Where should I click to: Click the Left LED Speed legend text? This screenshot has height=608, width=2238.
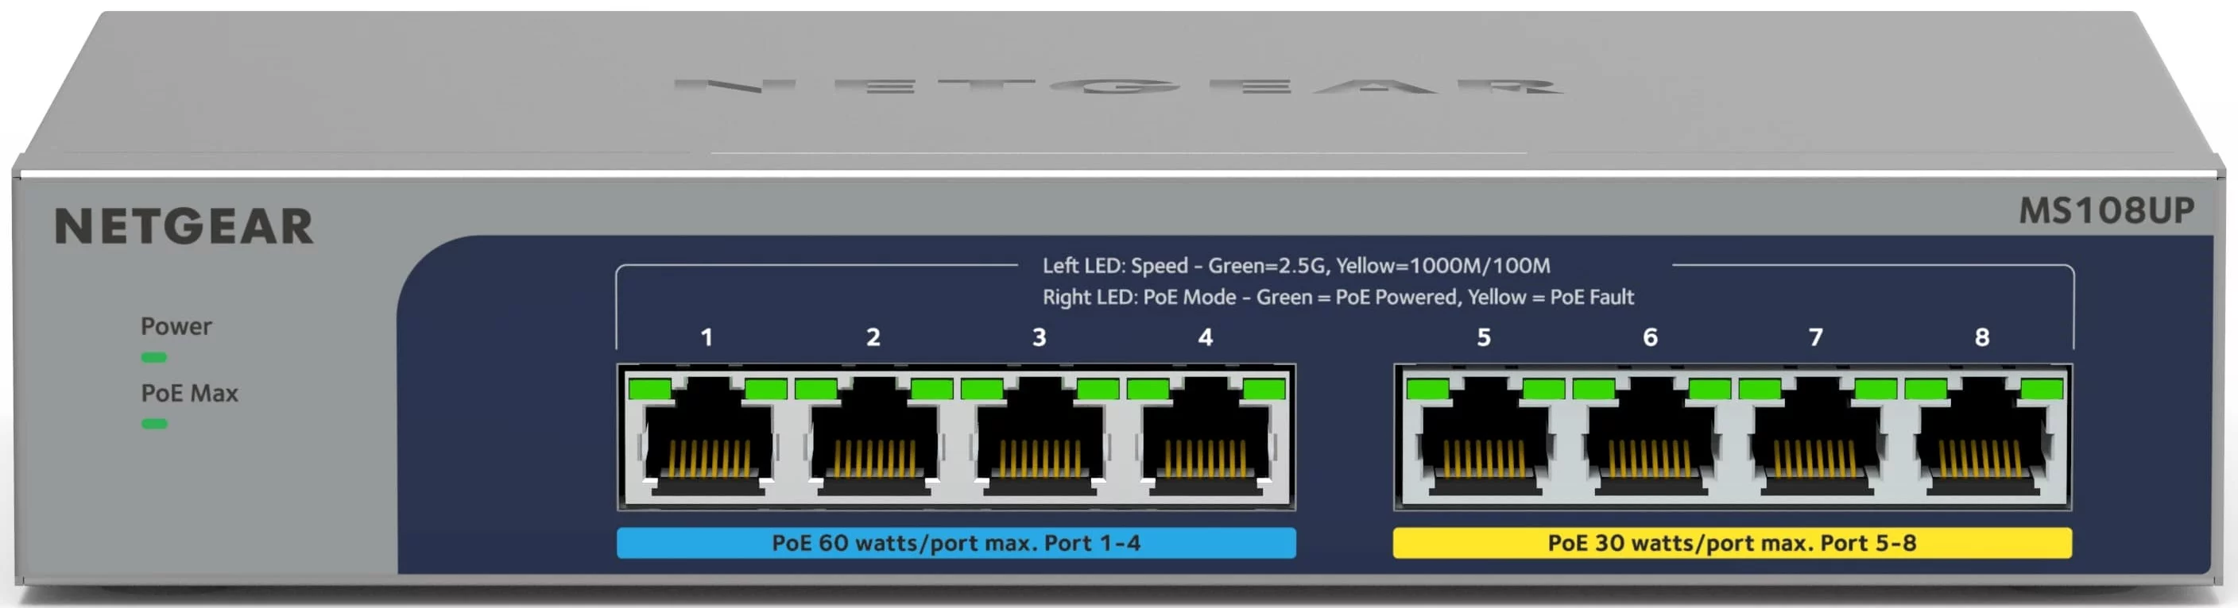[1296, 265]
